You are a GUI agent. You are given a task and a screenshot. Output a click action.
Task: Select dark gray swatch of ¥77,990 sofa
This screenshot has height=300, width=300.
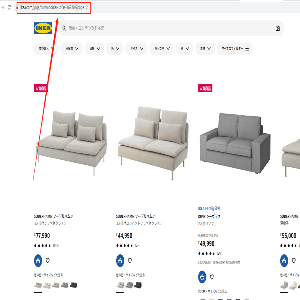(65, 285)
